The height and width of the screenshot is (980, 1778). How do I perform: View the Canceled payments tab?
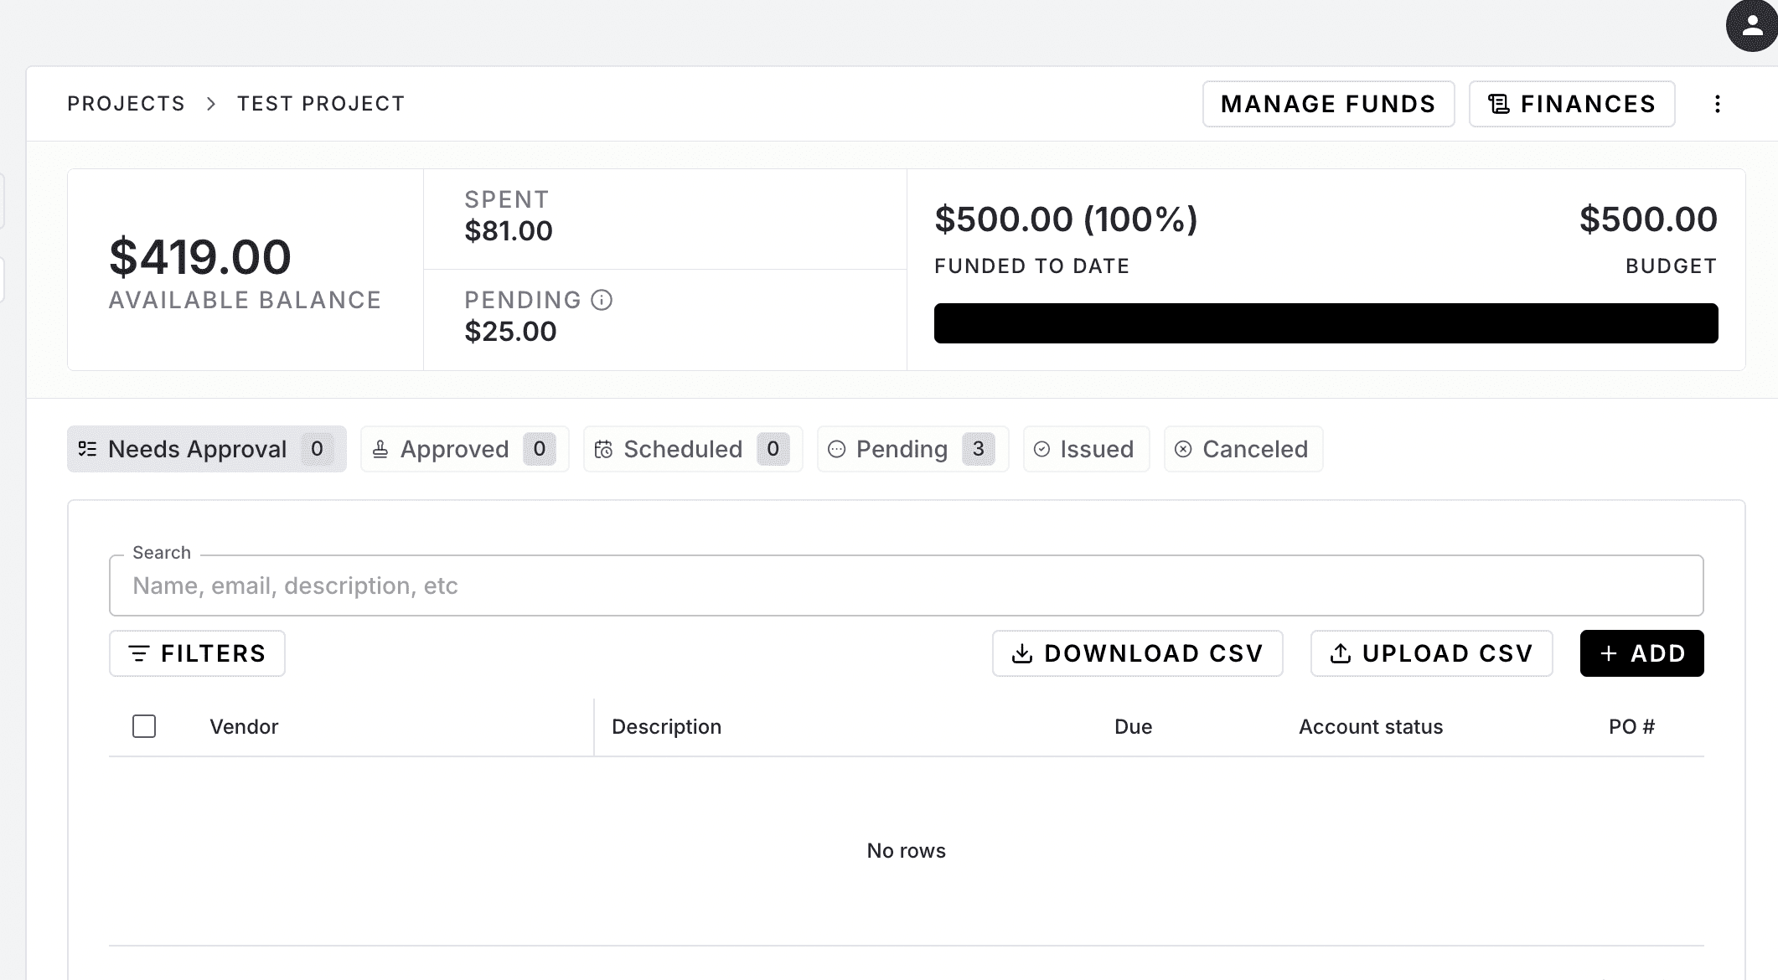(x=1243, y=449)
